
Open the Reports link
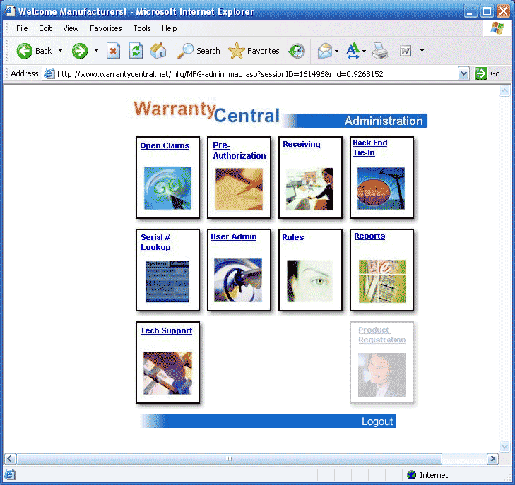[x=369, y=236]
